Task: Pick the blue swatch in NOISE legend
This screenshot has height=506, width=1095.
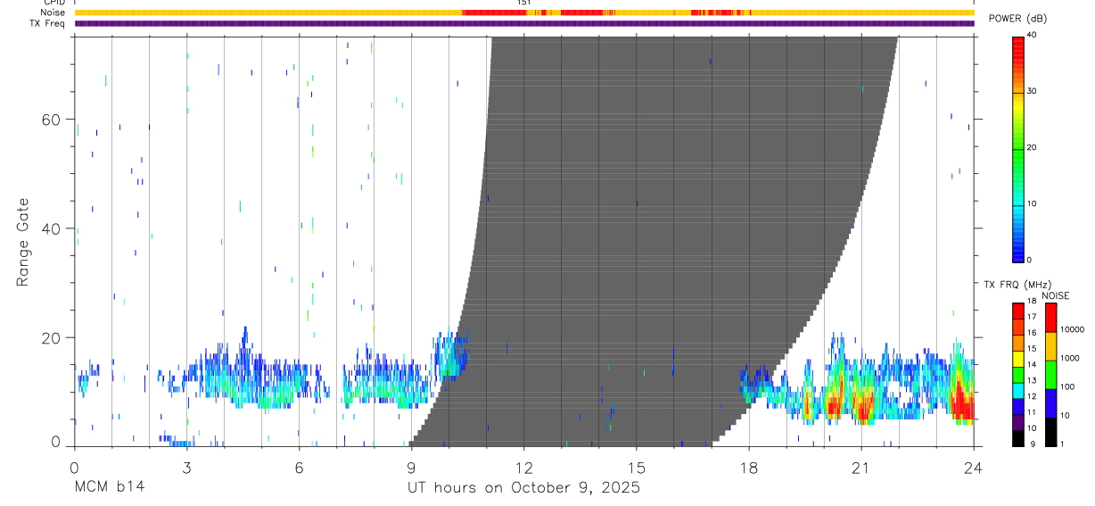Action: (1050, 403)
